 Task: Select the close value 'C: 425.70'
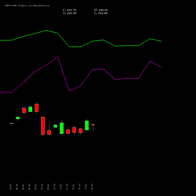69,10
